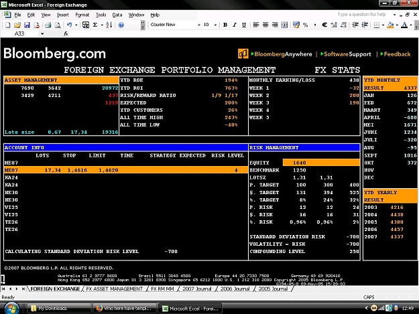Viewport: 419px width, 314px height.
Task: Open the Undo history dropdown arrow
Action: click(76, 25)
